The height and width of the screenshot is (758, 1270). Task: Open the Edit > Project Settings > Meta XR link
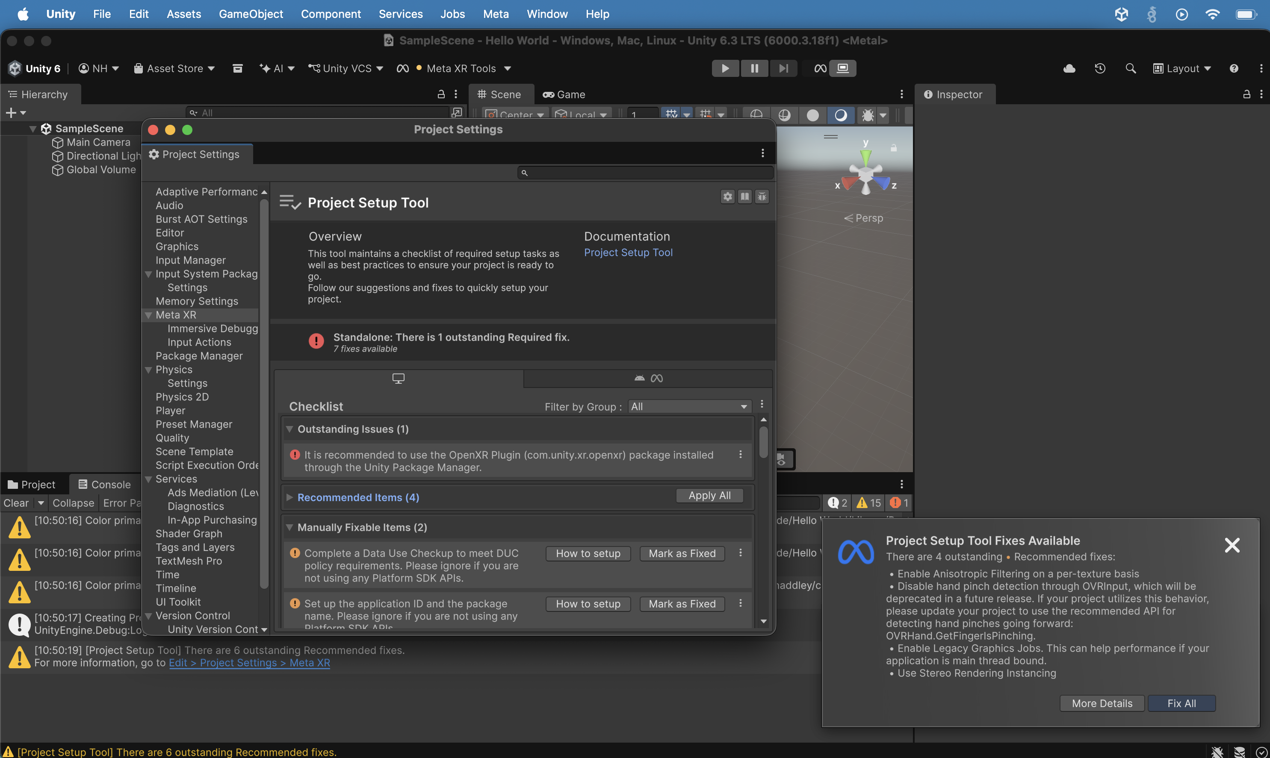249,663
